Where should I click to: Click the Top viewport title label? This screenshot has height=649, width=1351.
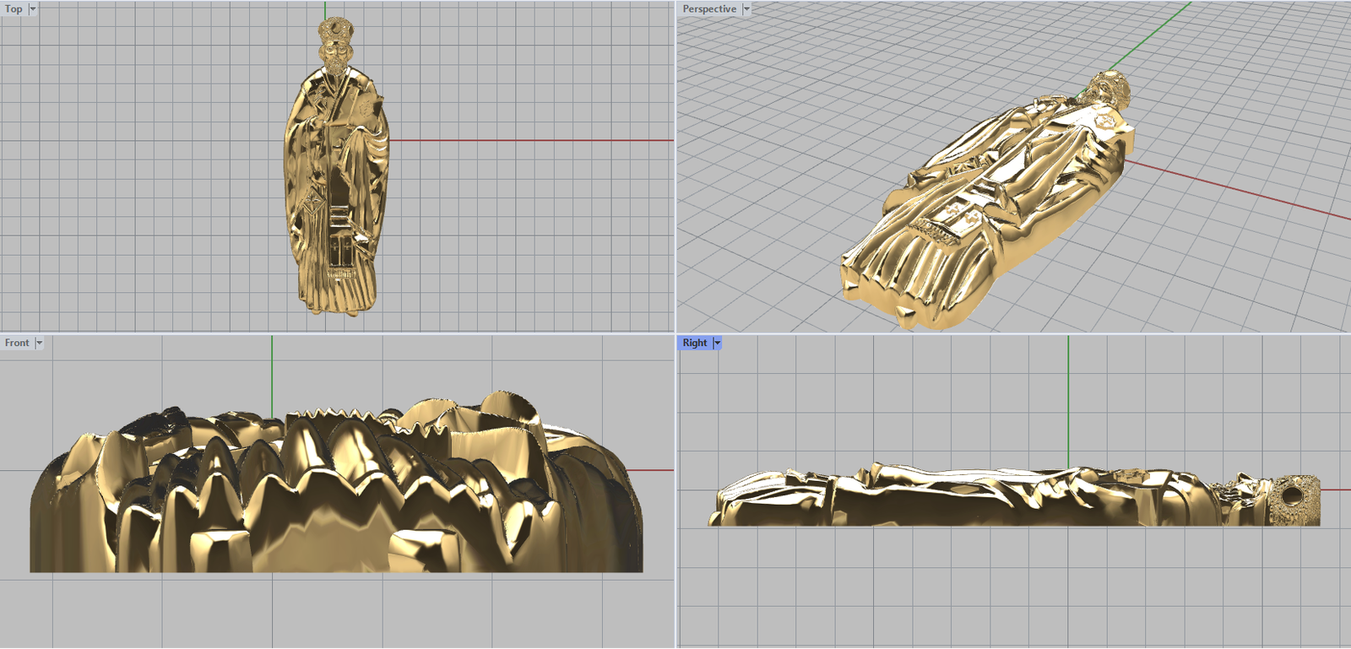tap(14, 9)
